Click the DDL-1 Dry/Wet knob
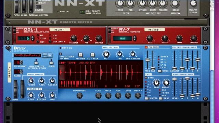 point(99,38)
